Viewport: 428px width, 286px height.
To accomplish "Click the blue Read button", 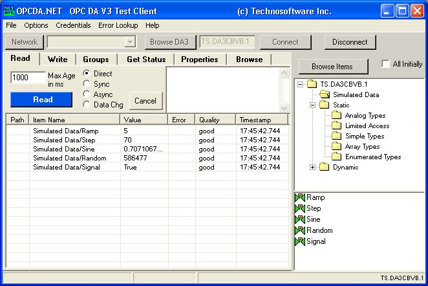I will (41, 100).
